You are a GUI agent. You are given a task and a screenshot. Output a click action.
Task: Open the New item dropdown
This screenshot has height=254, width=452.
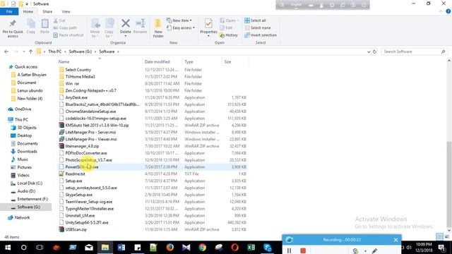click(x=179, y=20)
